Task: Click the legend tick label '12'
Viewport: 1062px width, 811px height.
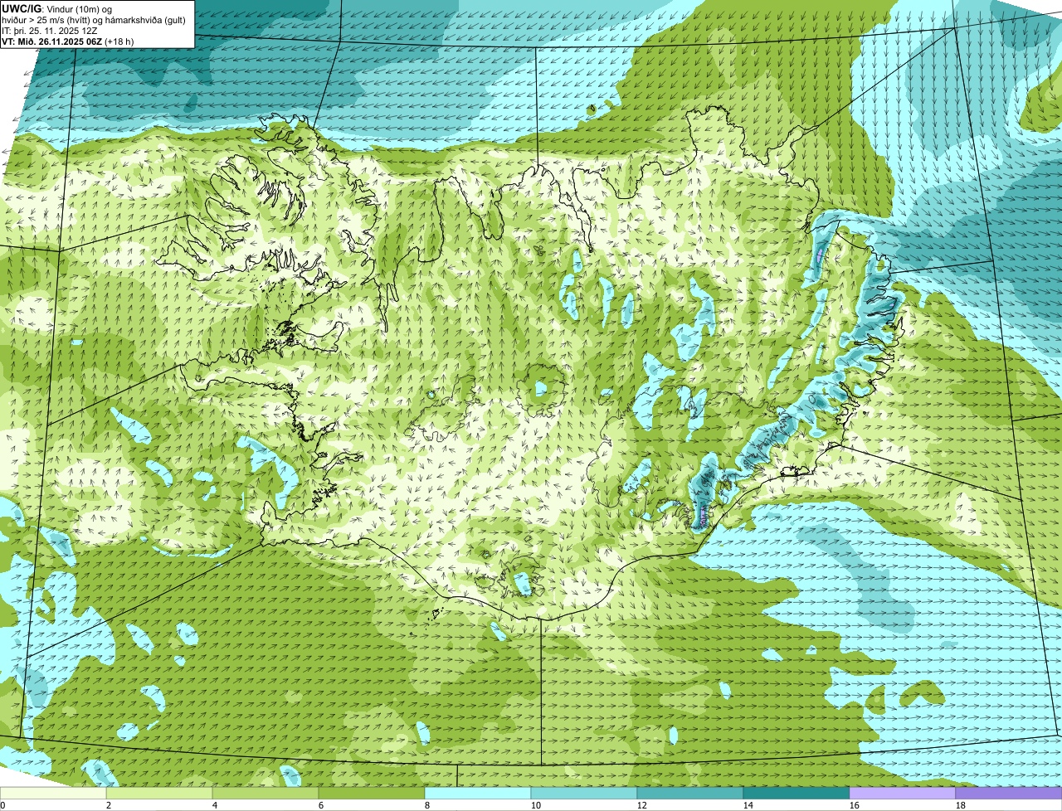Action: click(x=642, y=805)
